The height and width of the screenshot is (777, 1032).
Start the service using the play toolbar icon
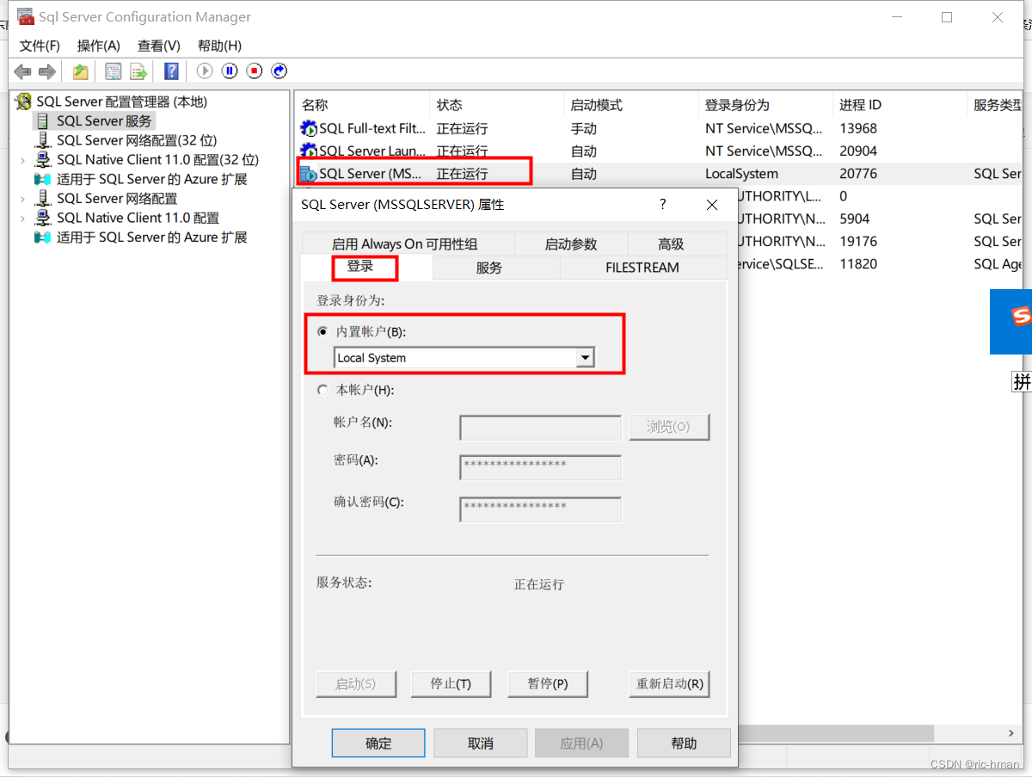204,71
